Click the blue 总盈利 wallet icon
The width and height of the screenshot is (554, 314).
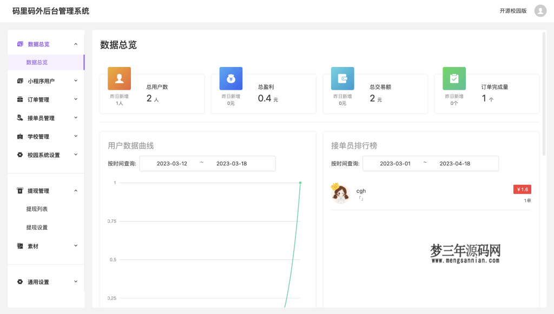point(231,78)
